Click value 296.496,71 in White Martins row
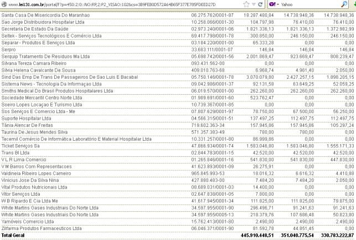356x240 pixels. (x=262, y=208)
